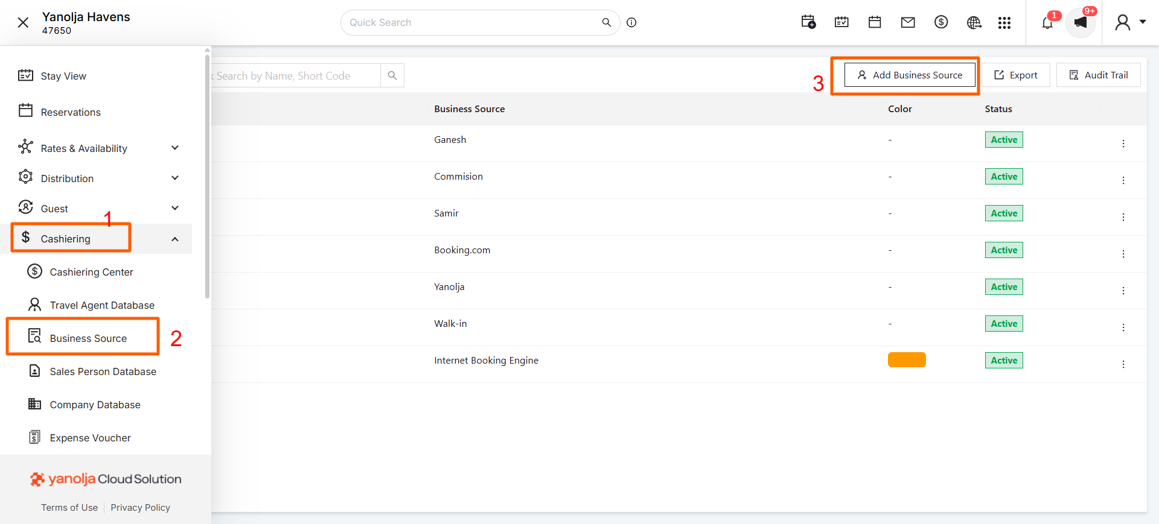Screen dimensions: 1159x524
Task: Open Travel Agent Database submenu item
Action: click(102, 305)
